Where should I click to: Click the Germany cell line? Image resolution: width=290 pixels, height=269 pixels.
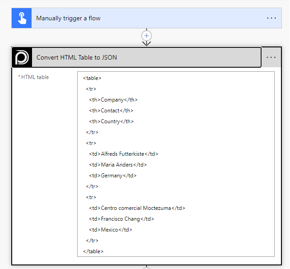pos(113,176)
